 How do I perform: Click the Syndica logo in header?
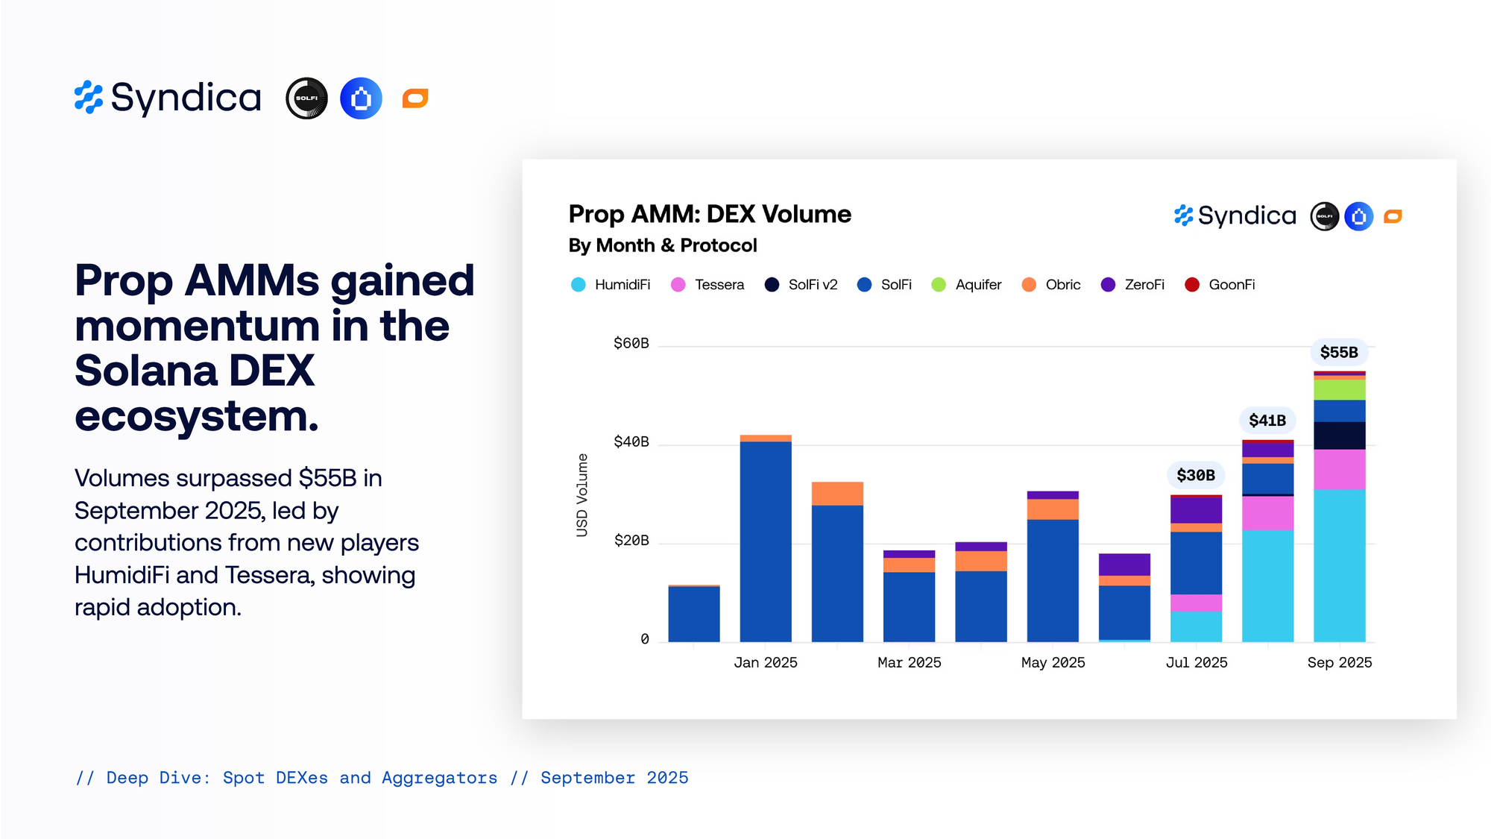(x=168, y=98)
